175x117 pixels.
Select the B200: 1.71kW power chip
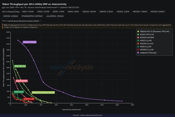[x=59, y=12]
